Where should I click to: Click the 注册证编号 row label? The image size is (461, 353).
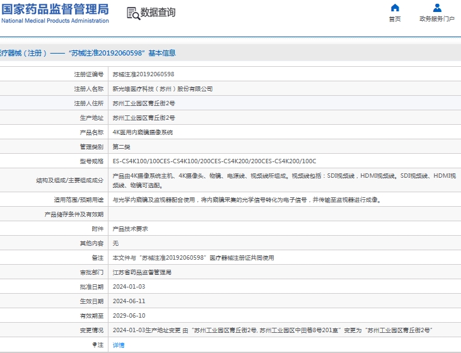89,74
